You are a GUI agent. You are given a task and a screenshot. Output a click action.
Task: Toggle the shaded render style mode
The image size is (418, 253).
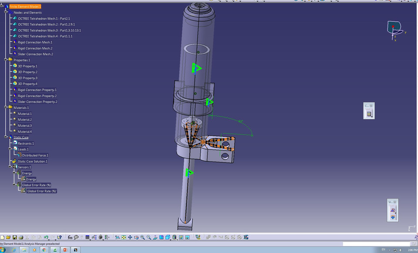pyautogui.click(x=174, y=237)
